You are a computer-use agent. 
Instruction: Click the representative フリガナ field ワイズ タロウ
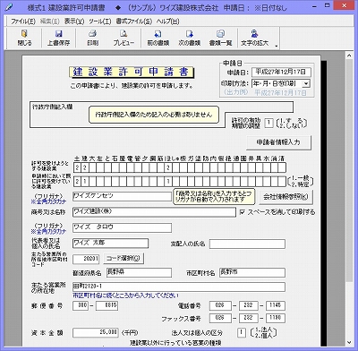click(x=122, y=227)
